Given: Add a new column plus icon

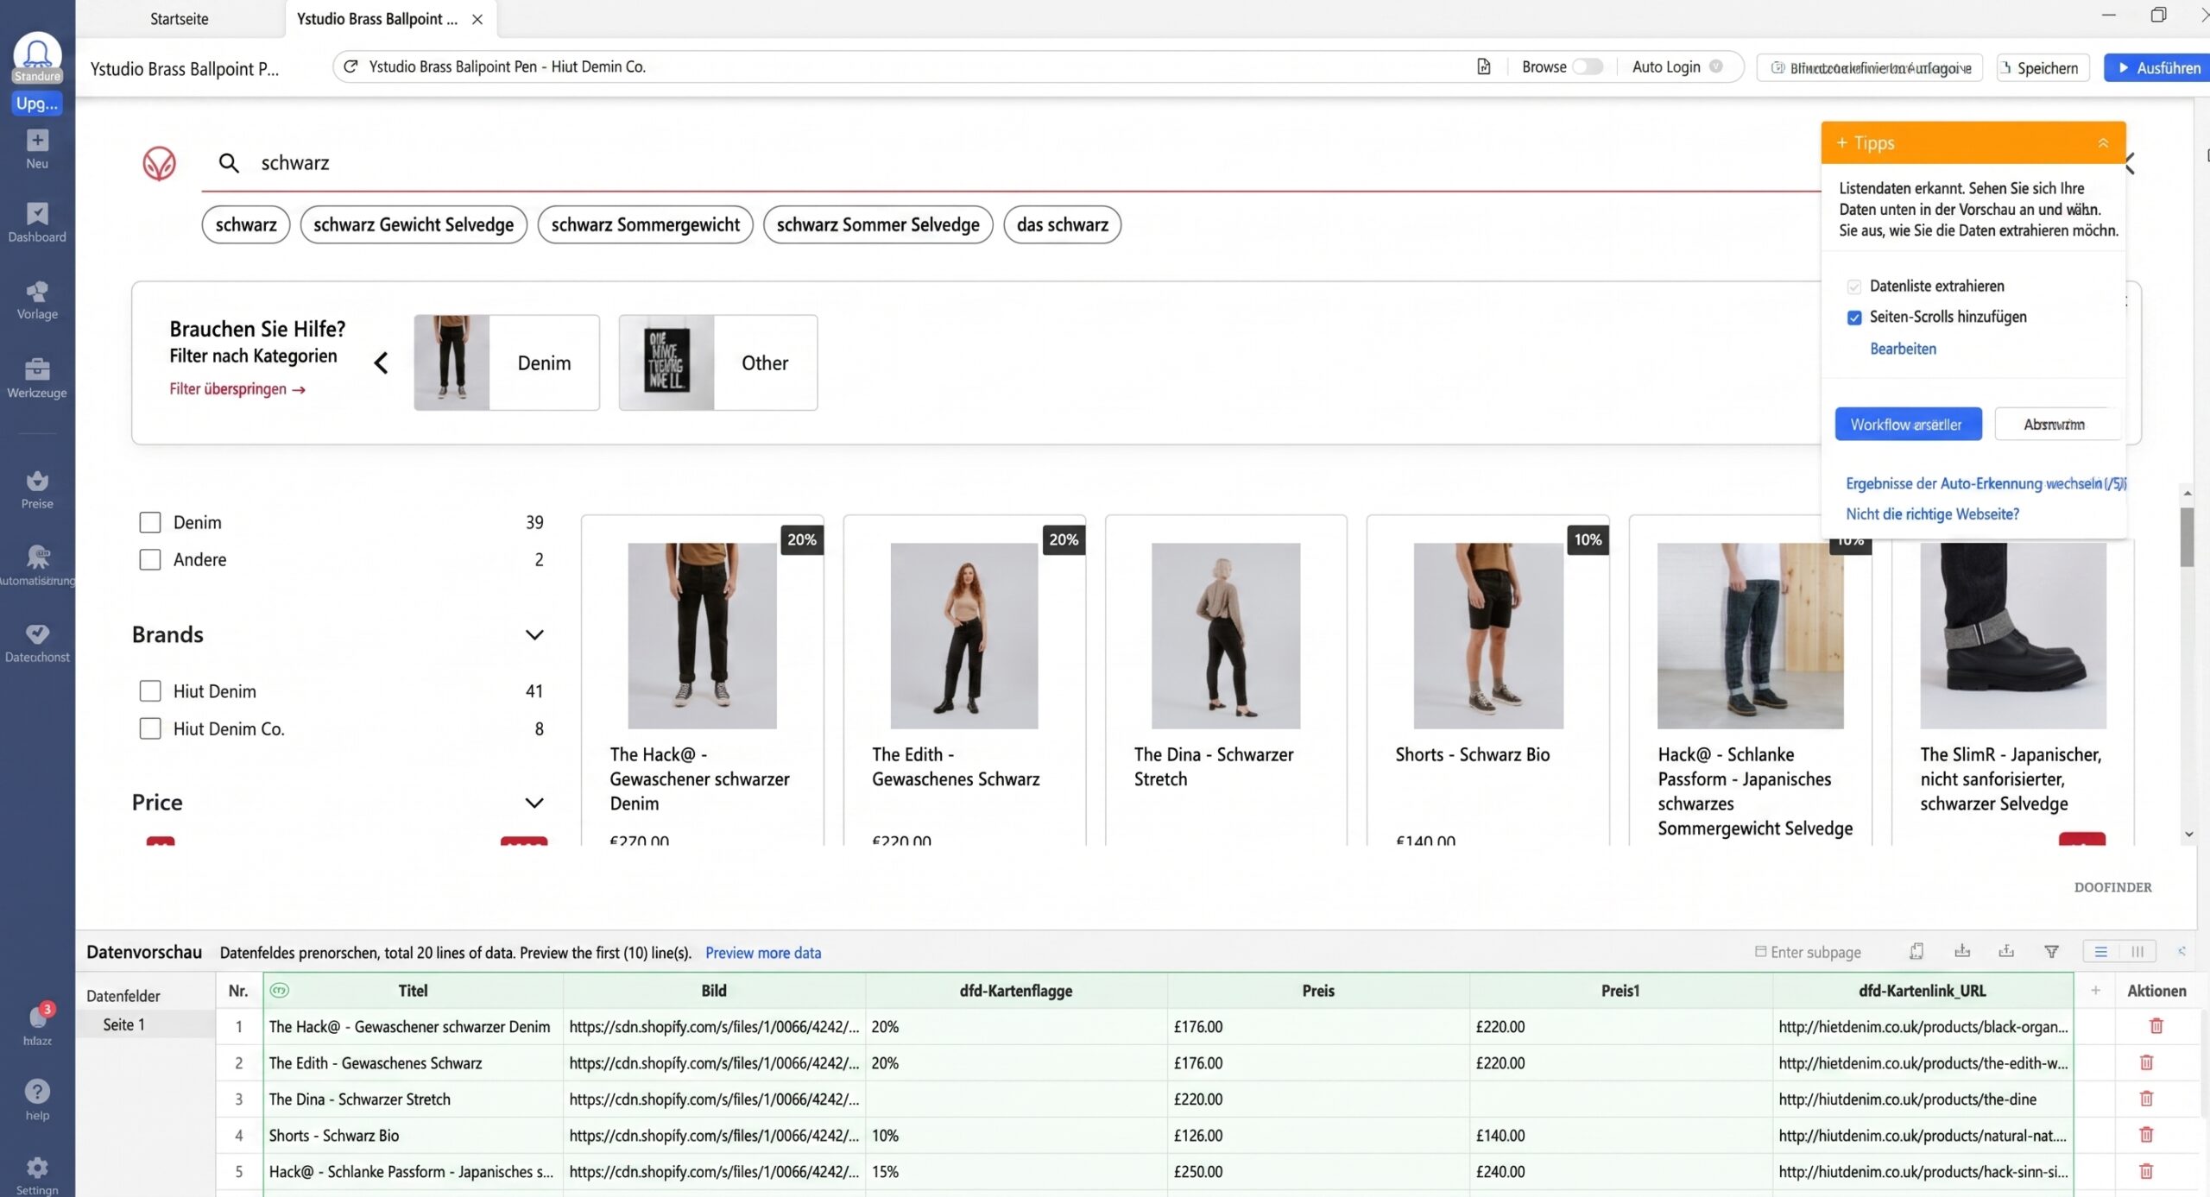Looking at the screenshot, I should pyautogui.click(x=2095, y=990).
